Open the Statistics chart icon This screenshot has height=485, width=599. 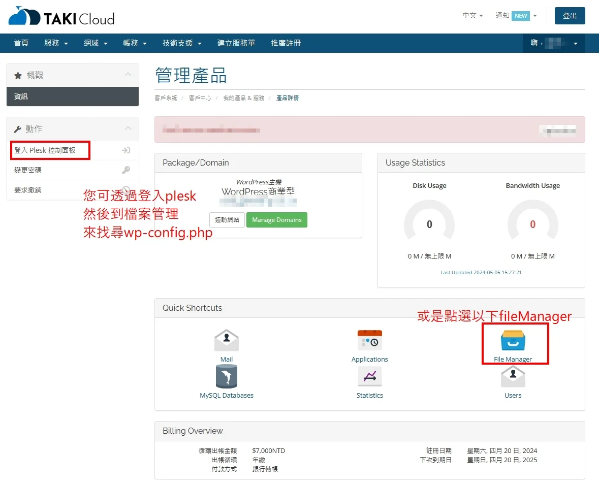click(369, 376)
